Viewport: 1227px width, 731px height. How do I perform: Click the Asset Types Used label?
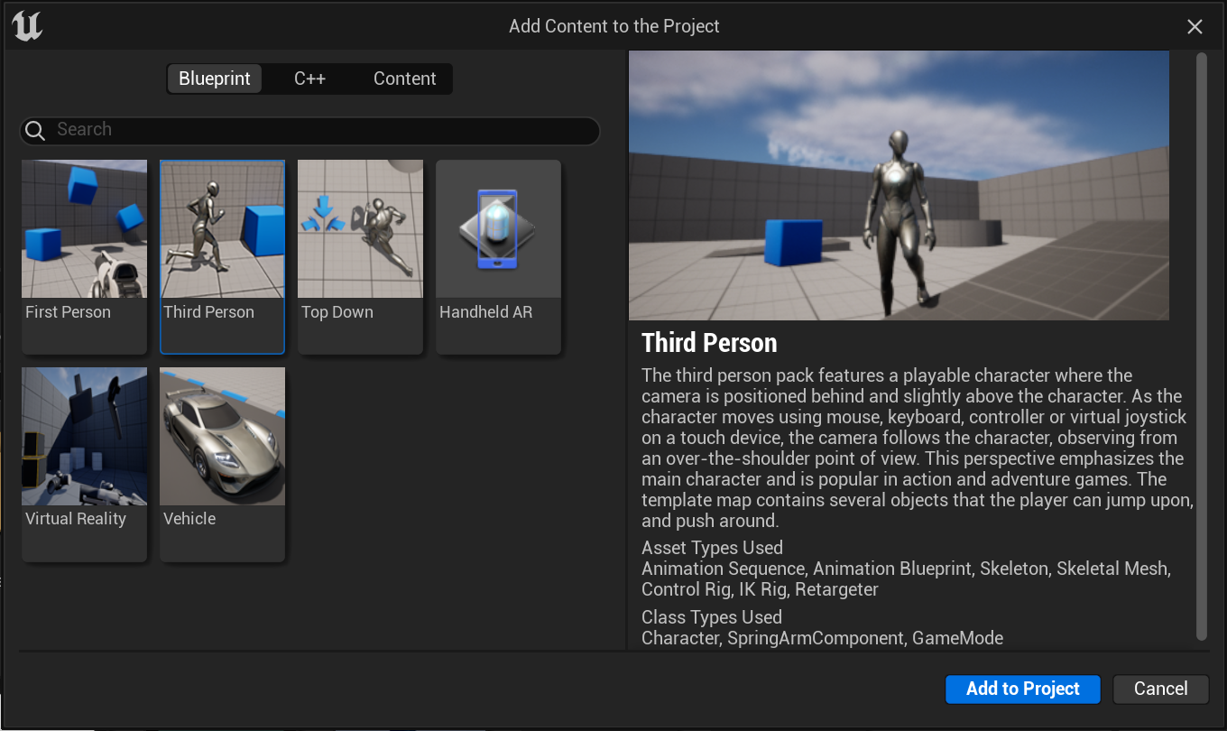712,548
